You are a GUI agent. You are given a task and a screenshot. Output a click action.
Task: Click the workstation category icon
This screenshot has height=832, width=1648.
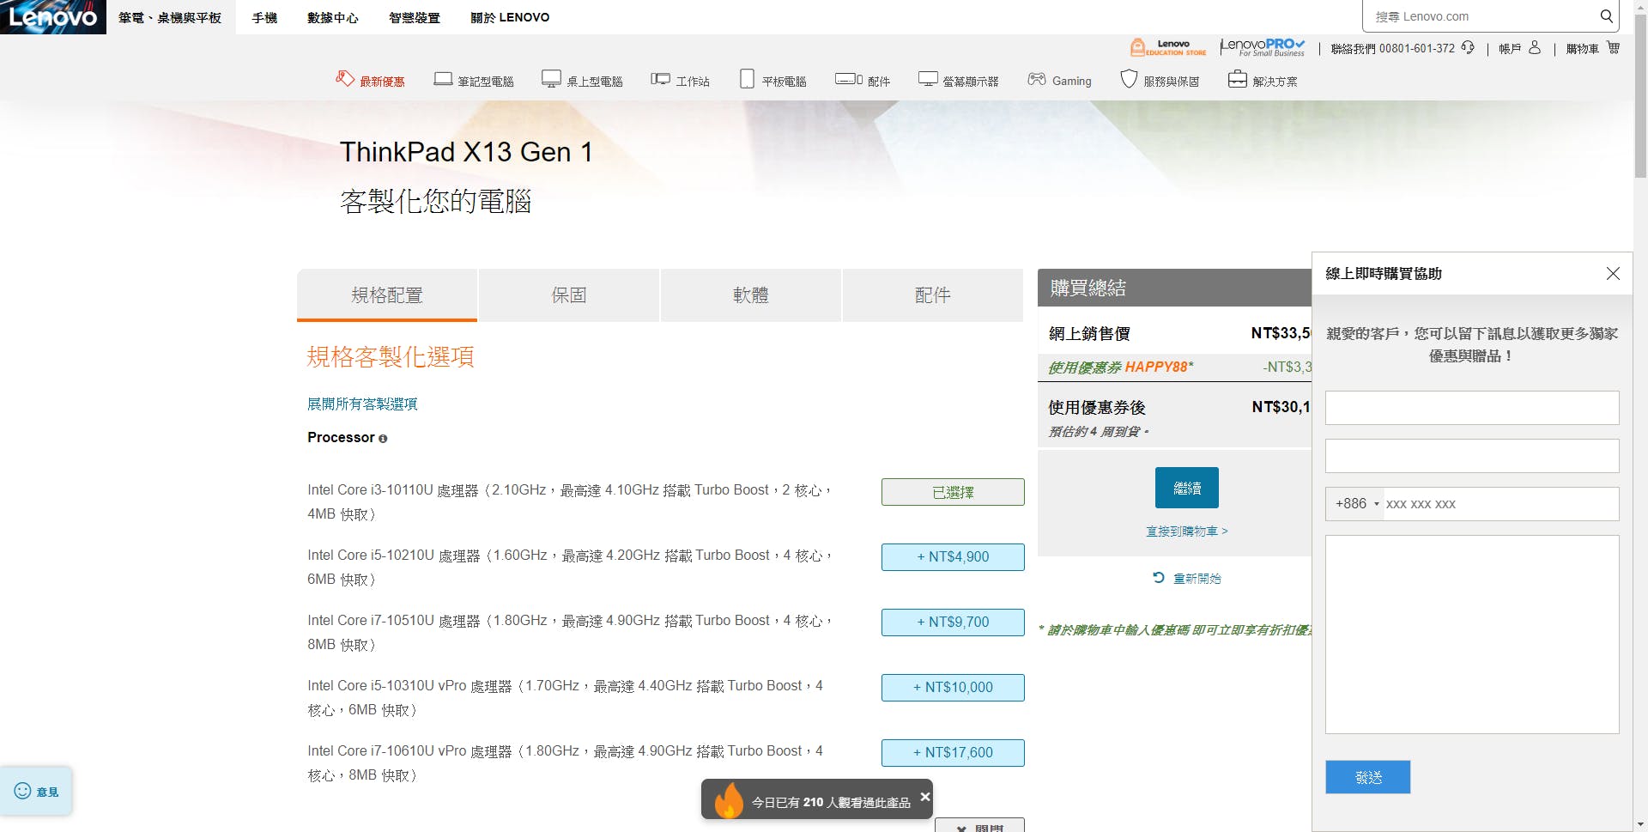click(660, 80)
